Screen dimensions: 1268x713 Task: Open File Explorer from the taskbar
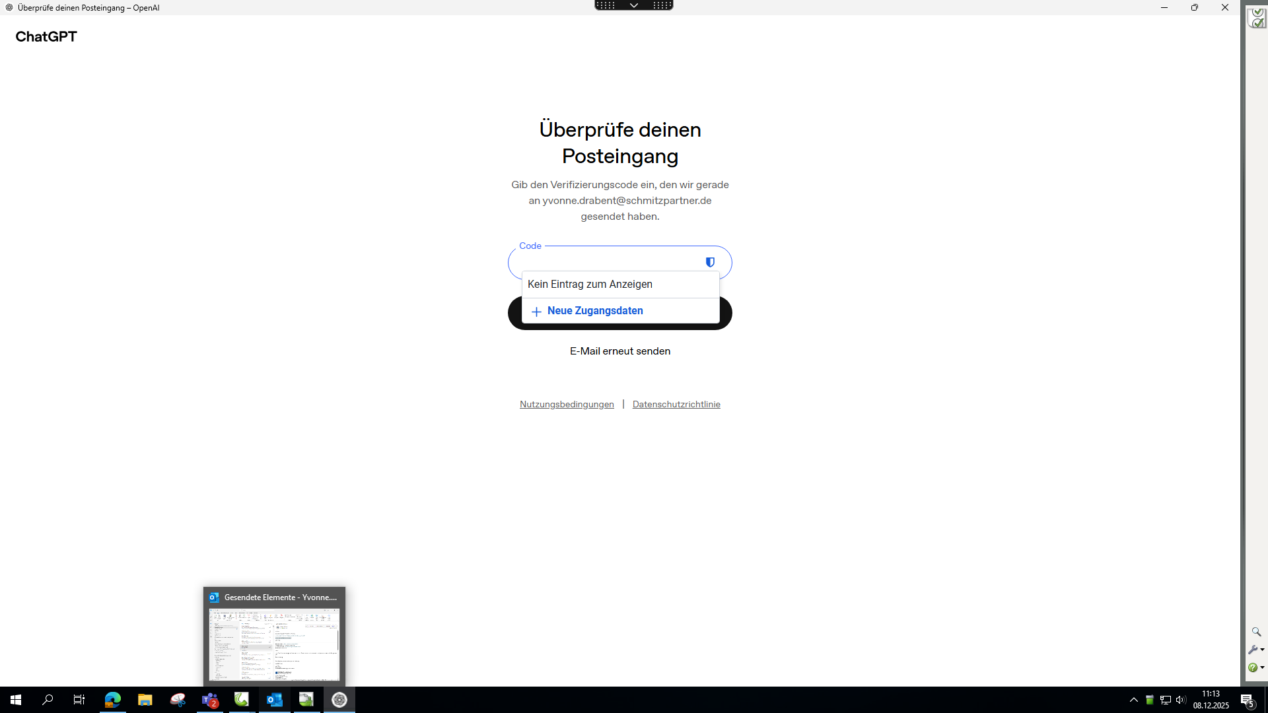click(x=145, y=700)
